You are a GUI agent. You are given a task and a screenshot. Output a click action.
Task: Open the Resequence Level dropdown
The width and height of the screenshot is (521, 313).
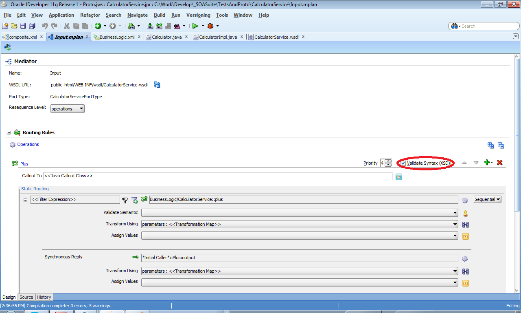pyautogui.click(x=81, y=108)
